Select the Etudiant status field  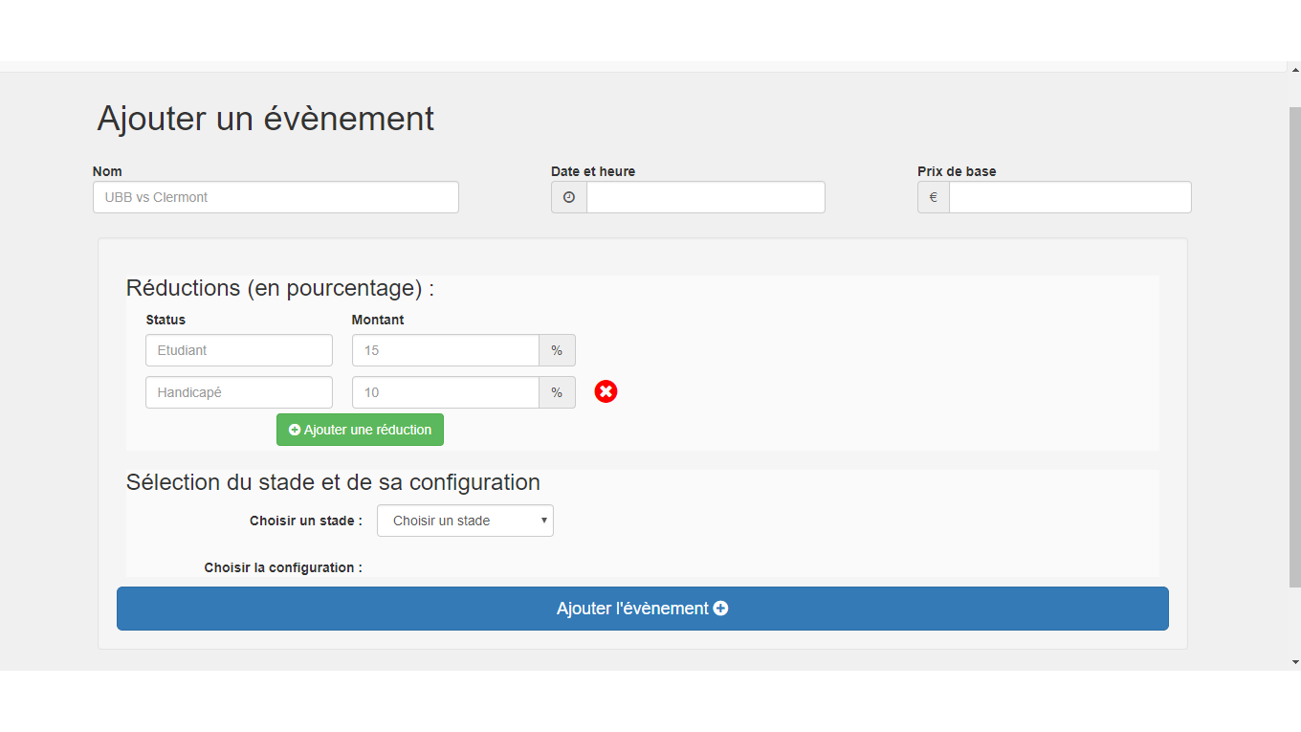pyautogui.click(x=239, y=350)
